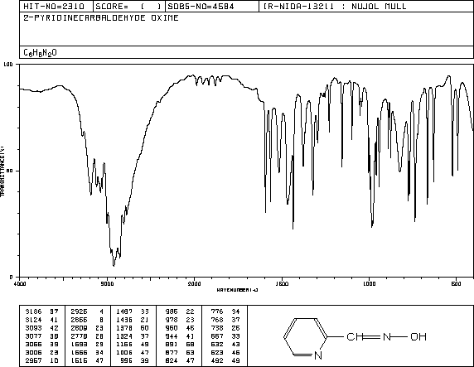Click the C6H6N2O molecular formula
Viewport: 474px width, 367px height.
[40, 53]
